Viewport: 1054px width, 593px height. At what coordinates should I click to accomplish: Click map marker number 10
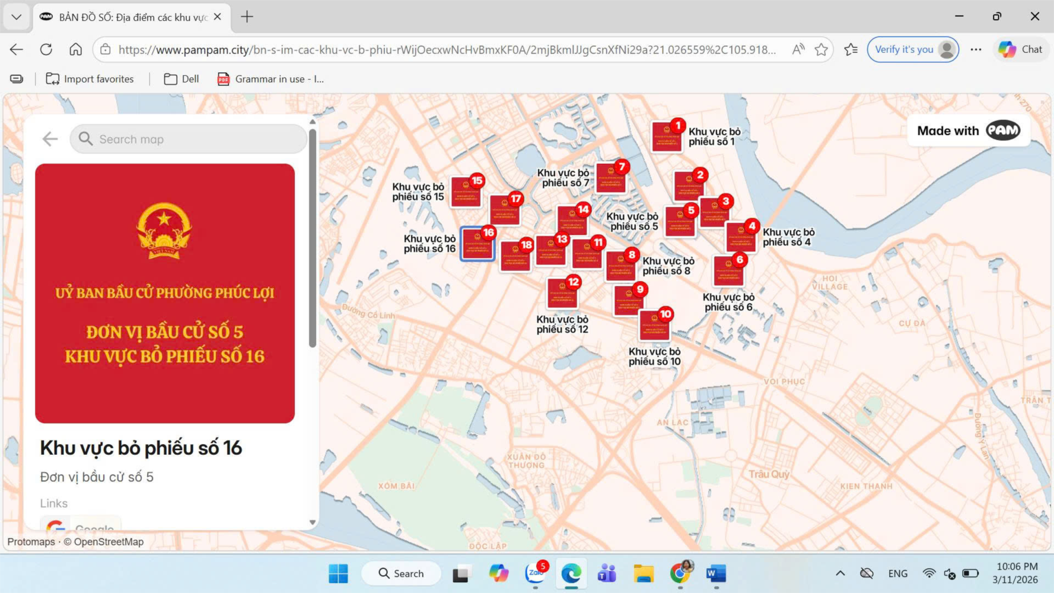(654, 326)
